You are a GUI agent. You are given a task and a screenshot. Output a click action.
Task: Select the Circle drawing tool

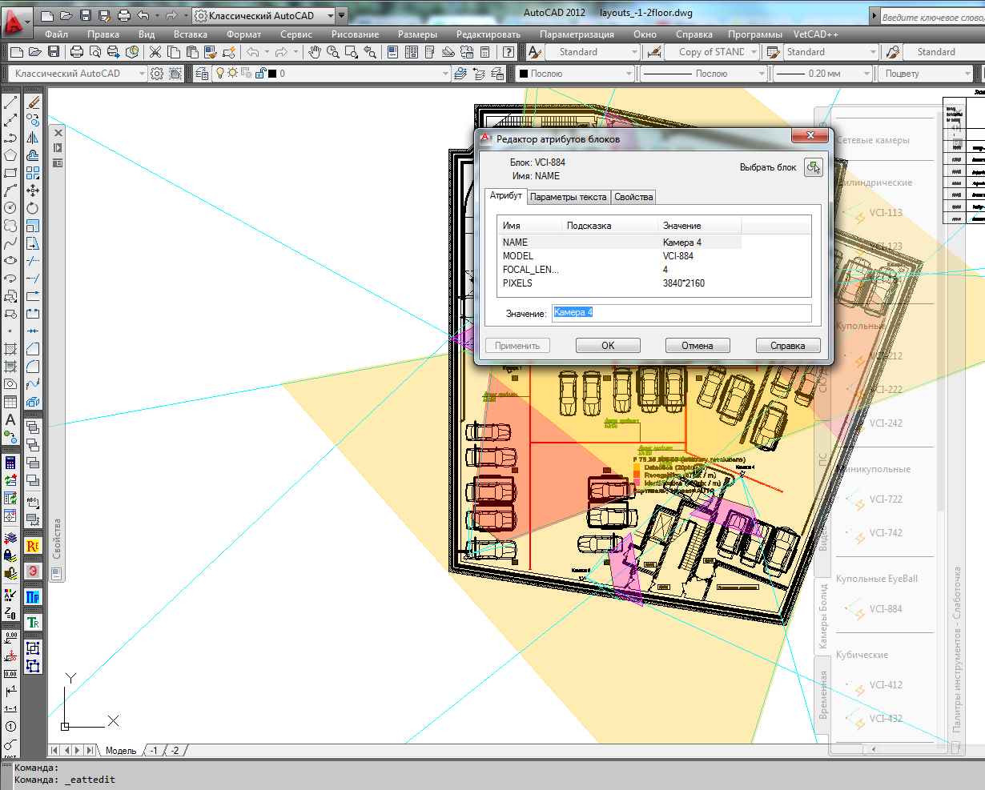10,208
